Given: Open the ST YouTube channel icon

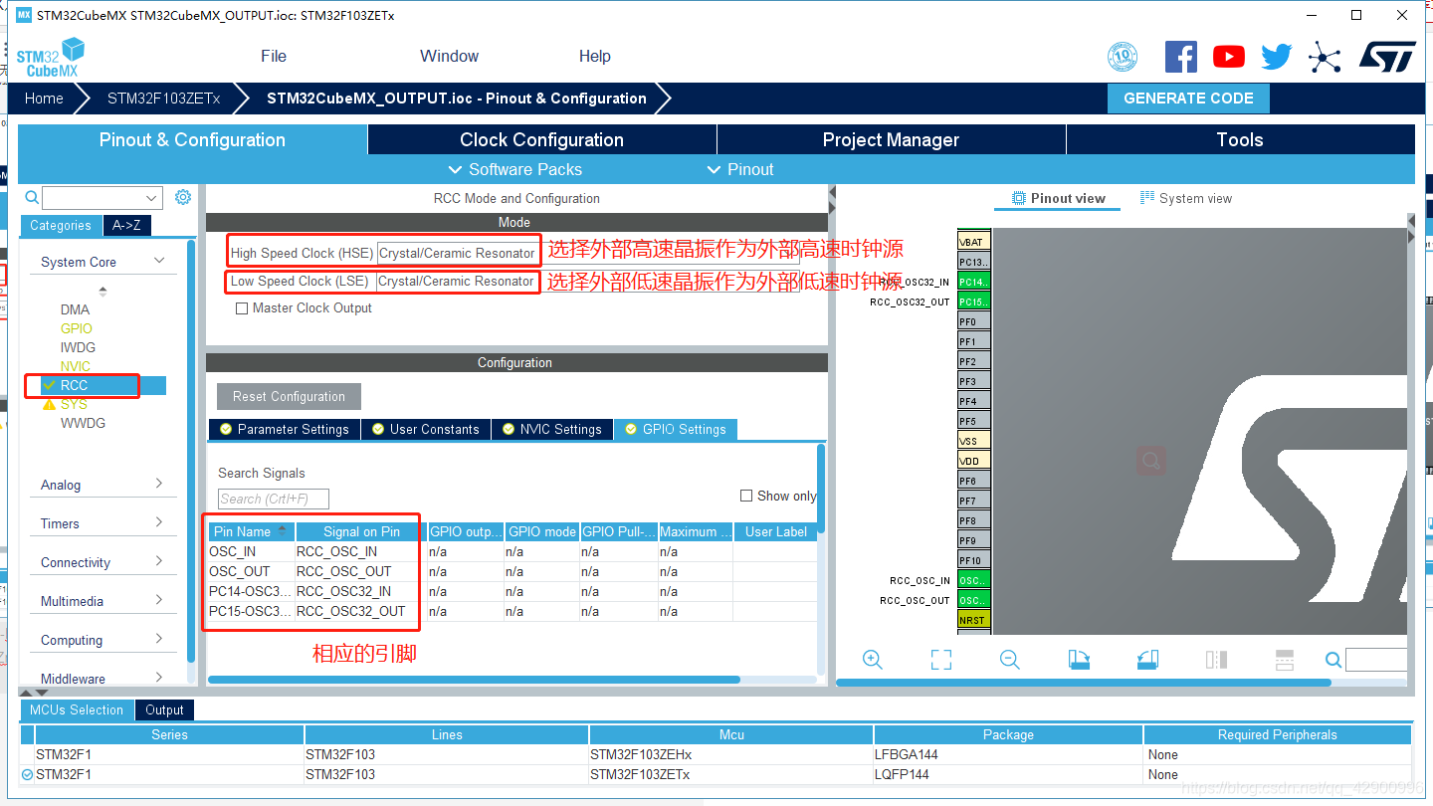Looking at the screenshot, I should [1229, 57].
